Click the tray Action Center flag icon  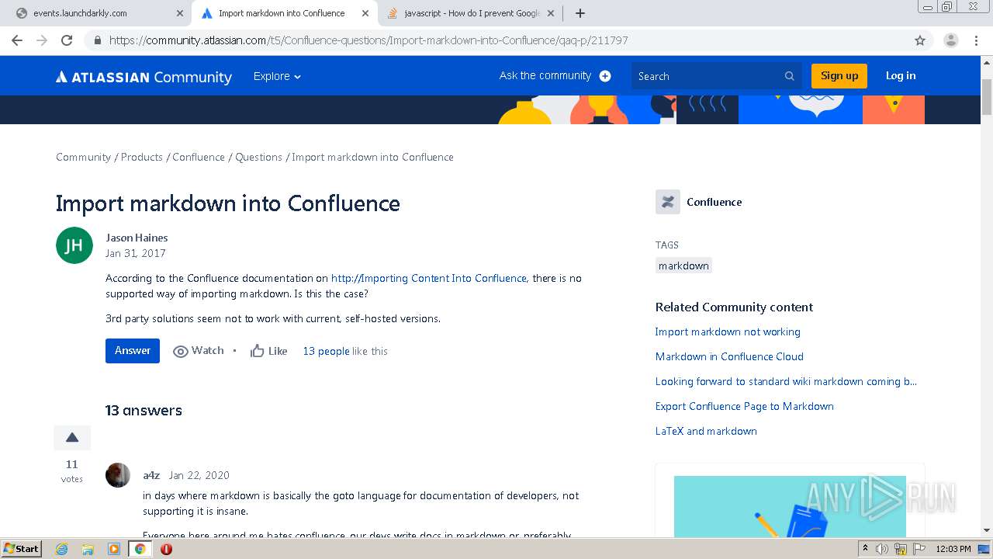click(919, 549)
